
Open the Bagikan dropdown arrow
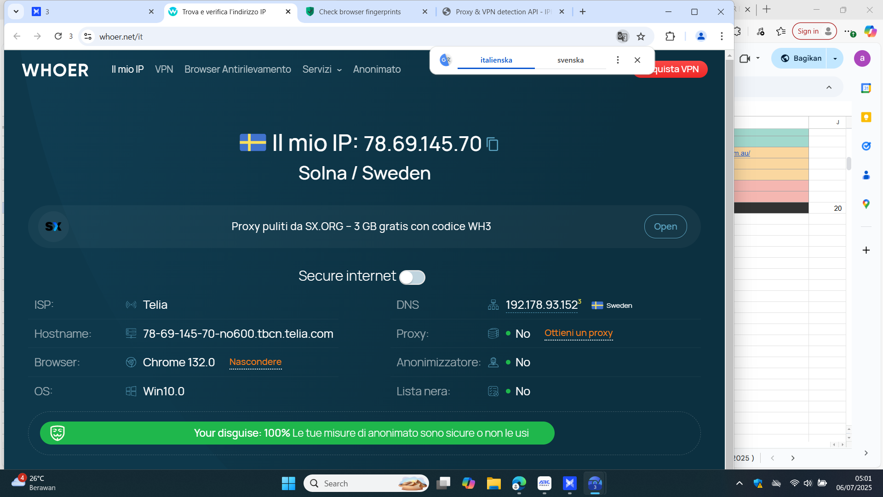(835, 58)
